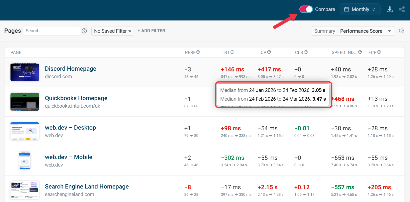Click the Search Engine Land thumbnail
Image resolution: width=410 pixels, height=202 pixels.
25,190
